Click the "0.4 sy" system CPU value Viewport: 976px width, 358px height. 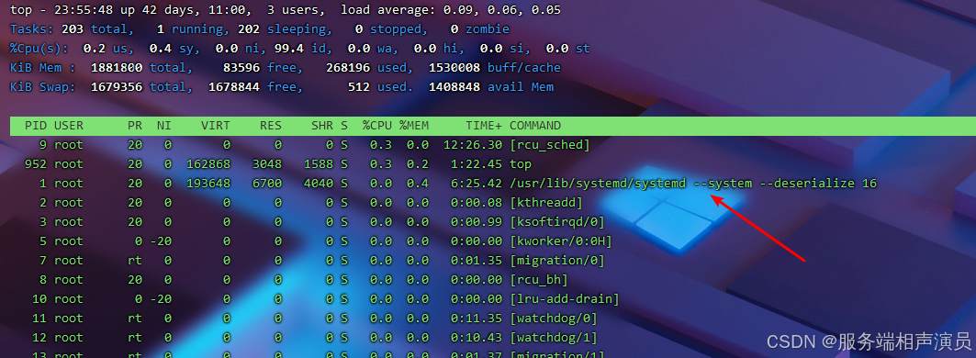click(171, 49)
